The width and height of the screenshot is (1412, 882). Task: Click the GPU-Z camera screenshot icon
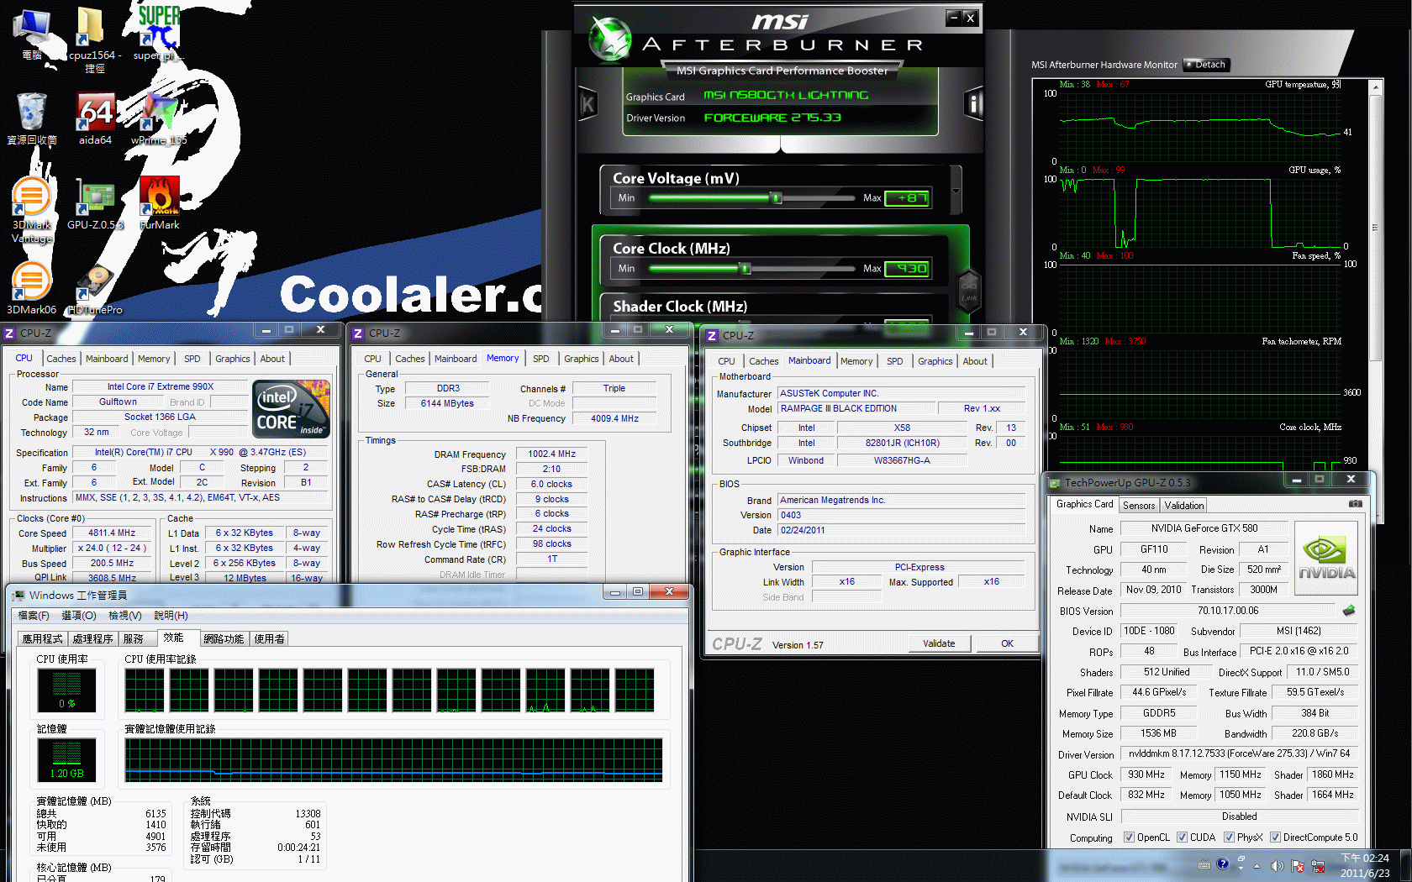click(x=1355, y=504)
